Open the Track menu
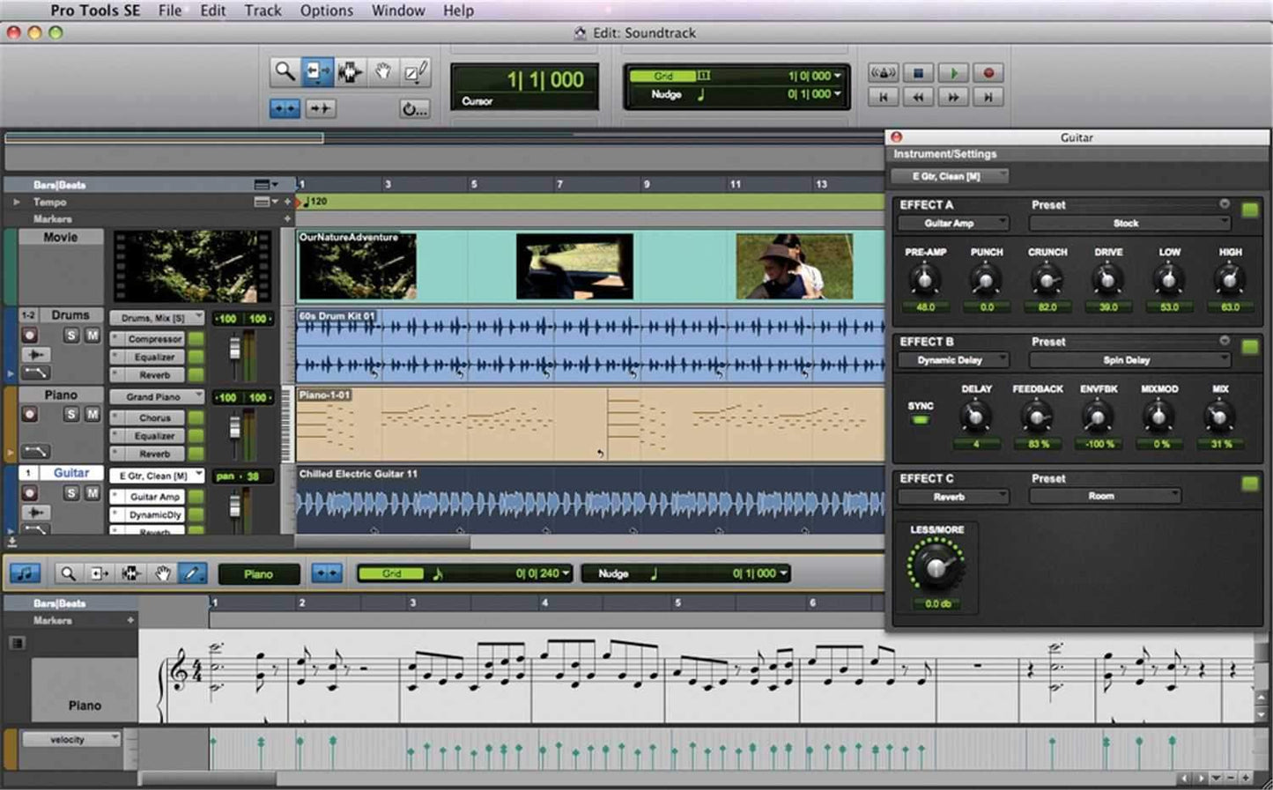This screenshot has height=790, width=1273. click(262, 11)
